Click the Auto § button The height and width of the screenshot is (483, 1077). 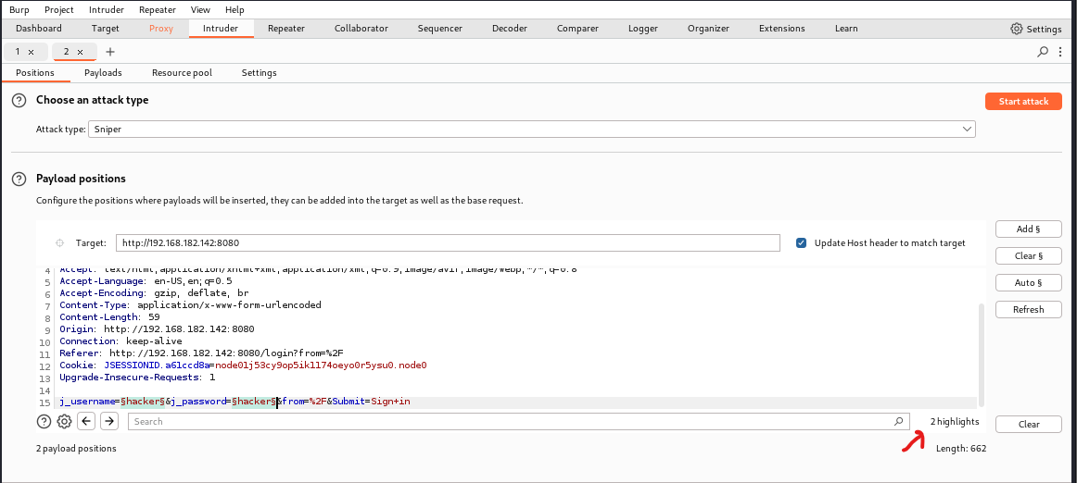pos(1028,283)
